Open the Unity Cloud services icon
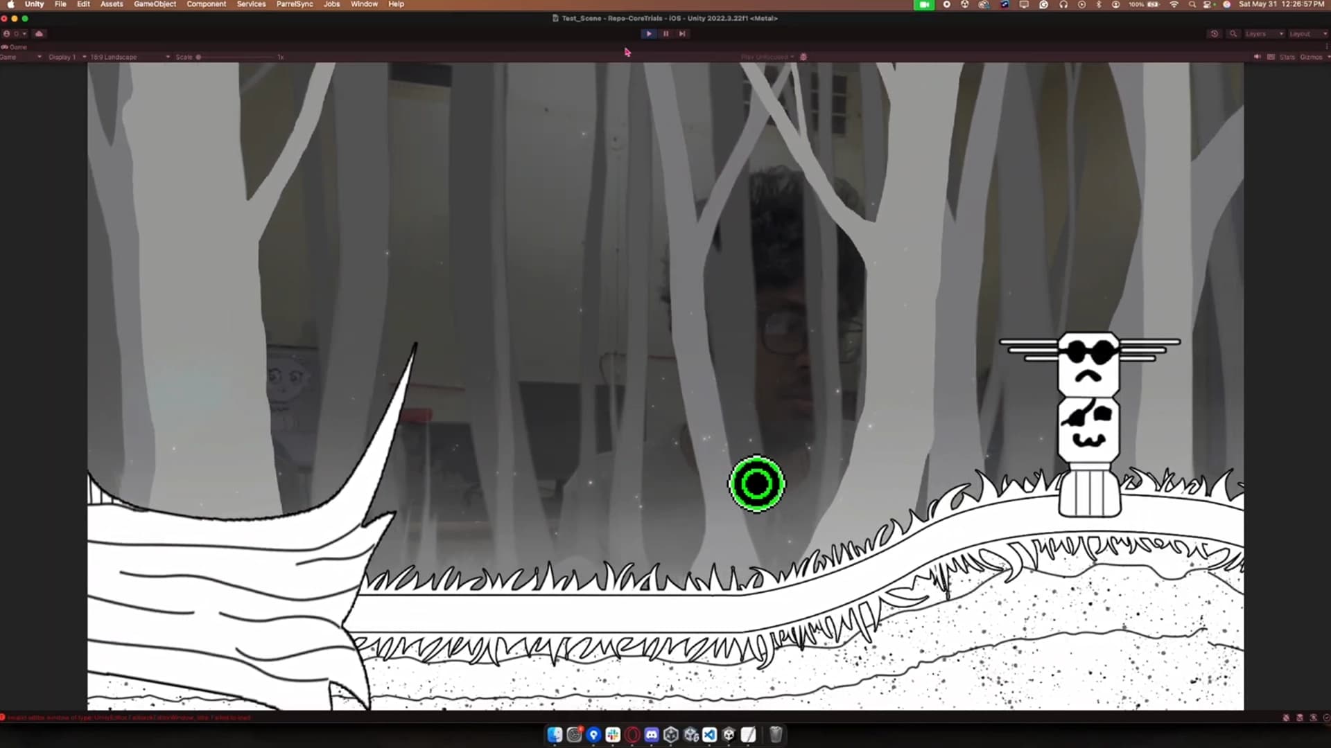The width and height of the screenshot is (1331, 748). pyautogui.click(x=39, y=33)
